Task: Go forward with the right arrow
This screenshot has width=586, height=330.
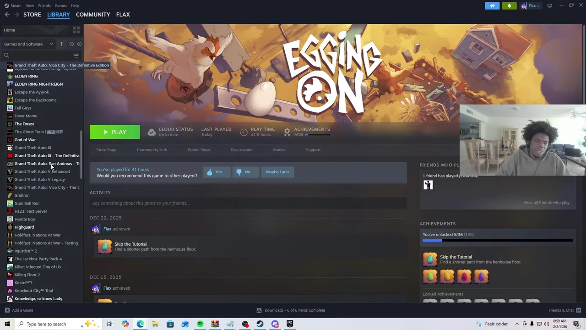Action: pos(16,15)
